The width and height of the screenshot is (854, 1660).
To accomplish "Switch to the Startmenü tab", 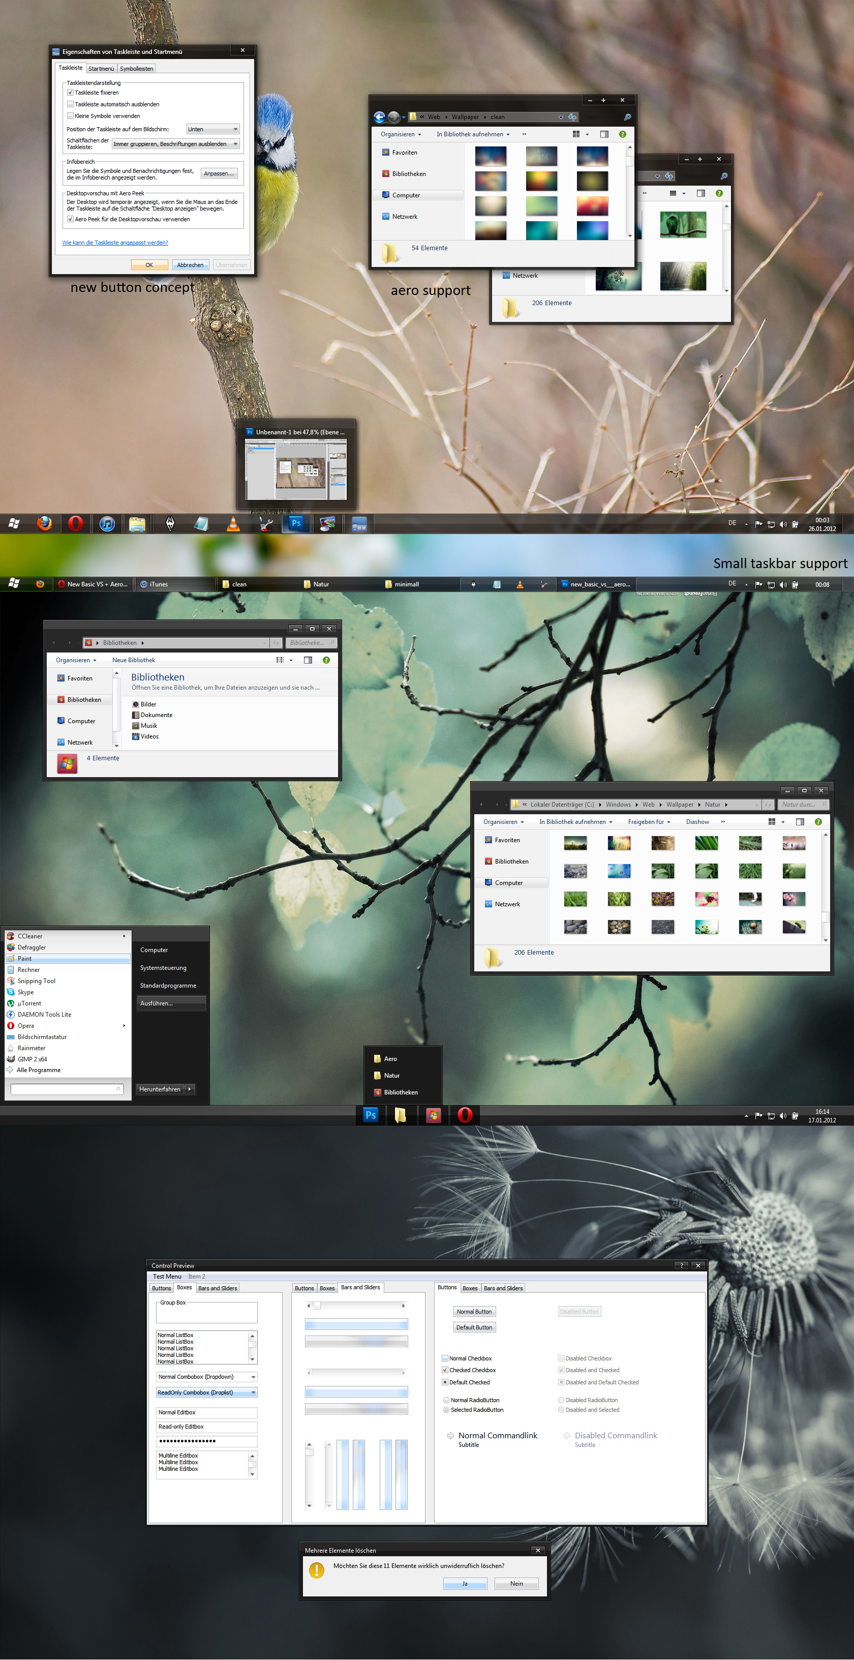I will [x=101, y=68].
